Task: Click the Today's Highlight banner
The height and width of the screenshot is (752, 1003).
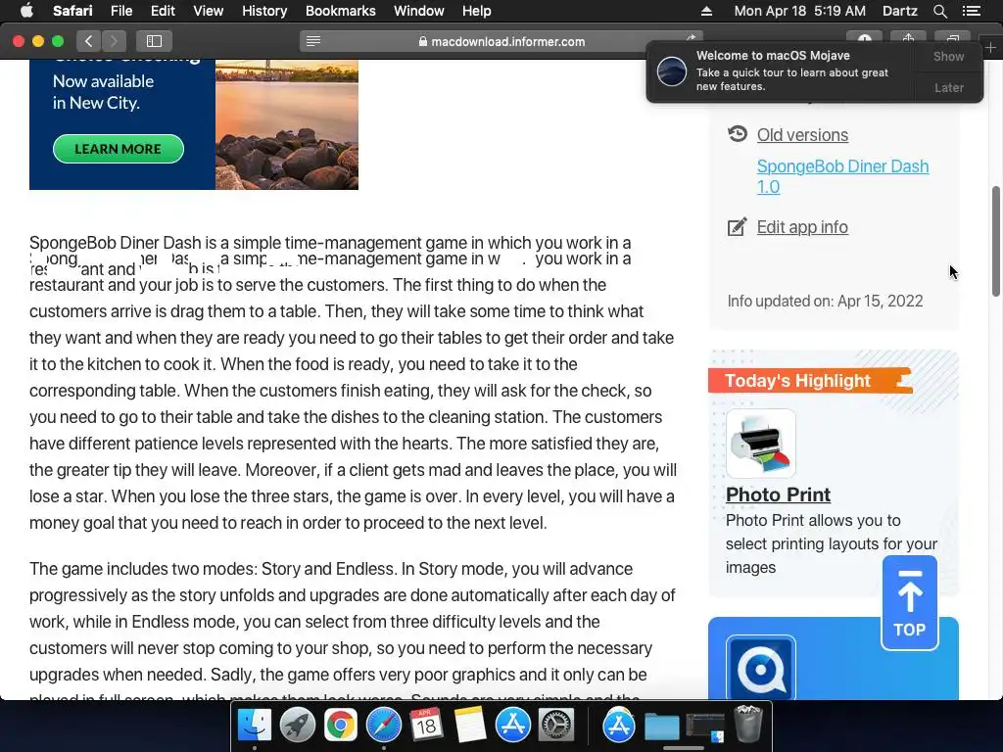Action: [810, 381]
